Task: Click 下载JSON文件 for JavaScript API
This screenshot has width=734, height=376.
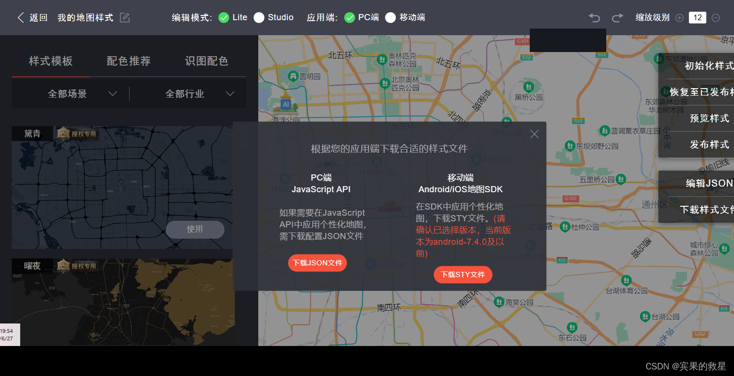Action: point(317,263)
